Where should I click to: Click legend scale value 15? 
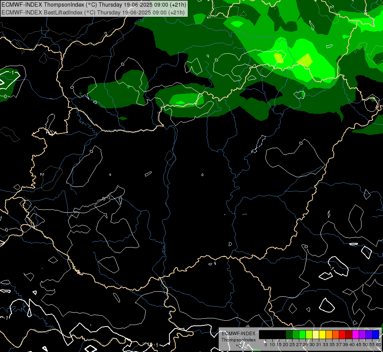pyautogui.click(x=279, y=345)
